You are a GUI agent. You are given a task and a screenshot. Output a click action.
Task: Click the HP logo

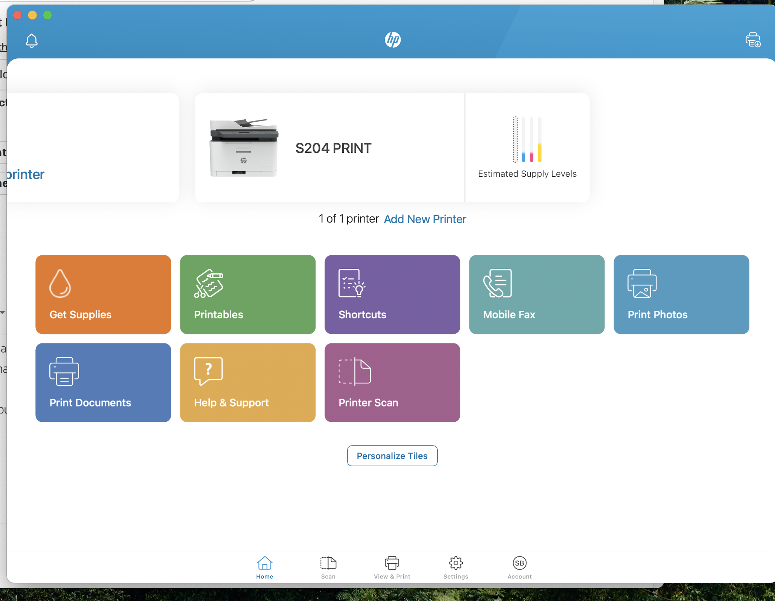392,40
